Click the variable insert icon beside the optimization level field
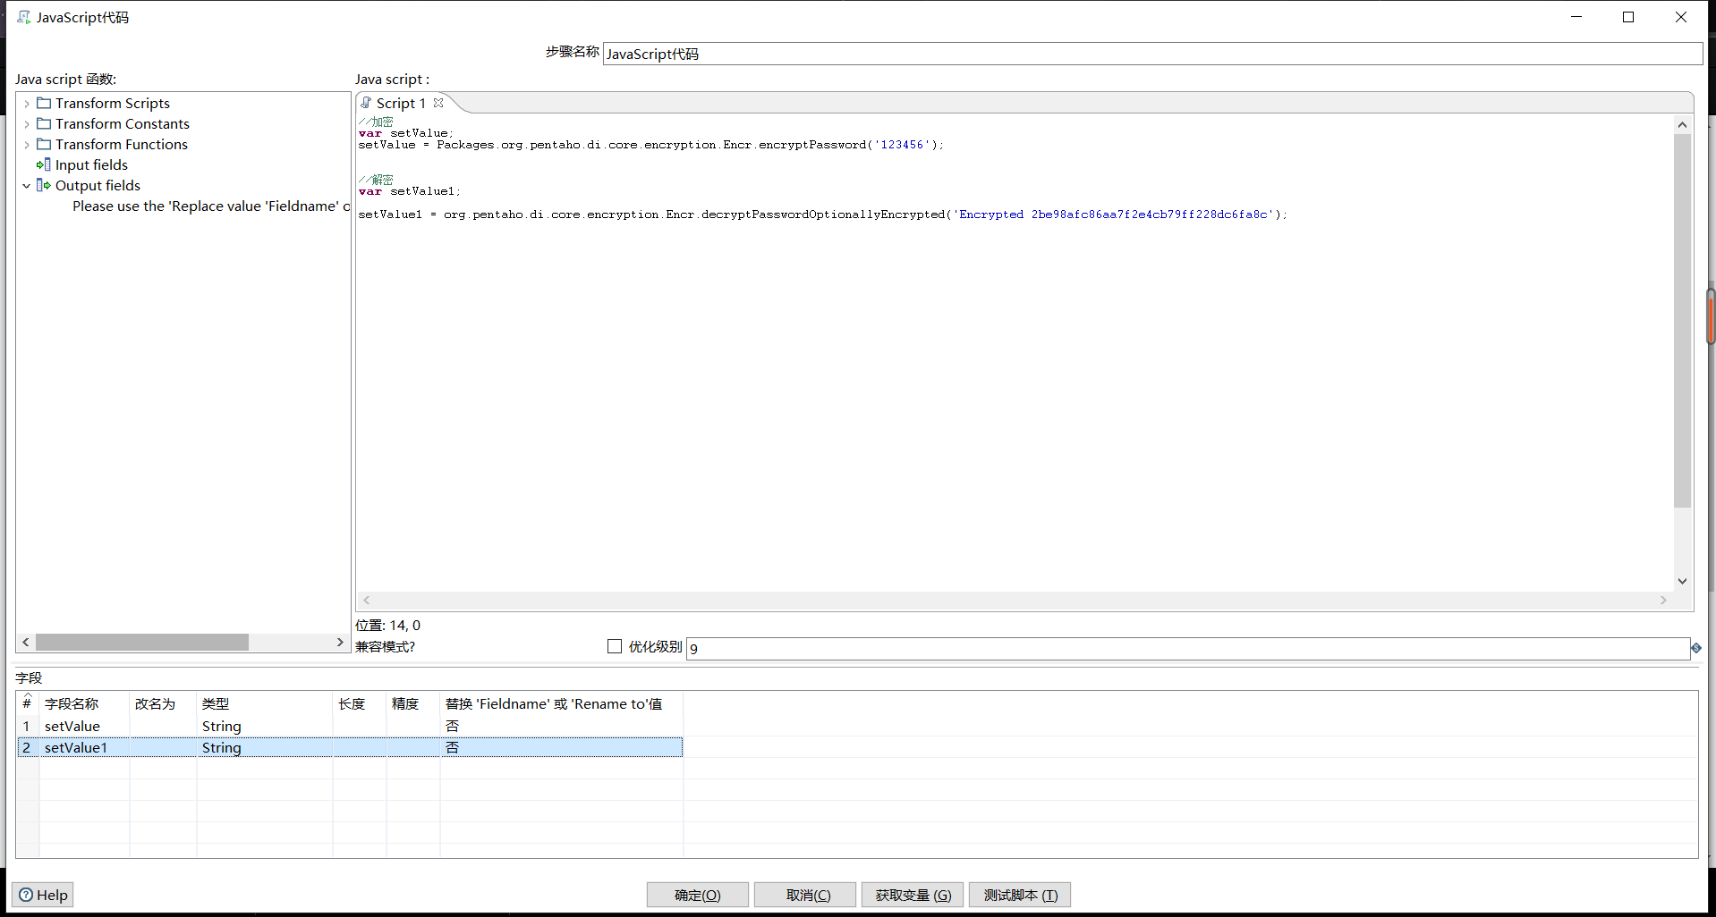 coord(1695,648)
